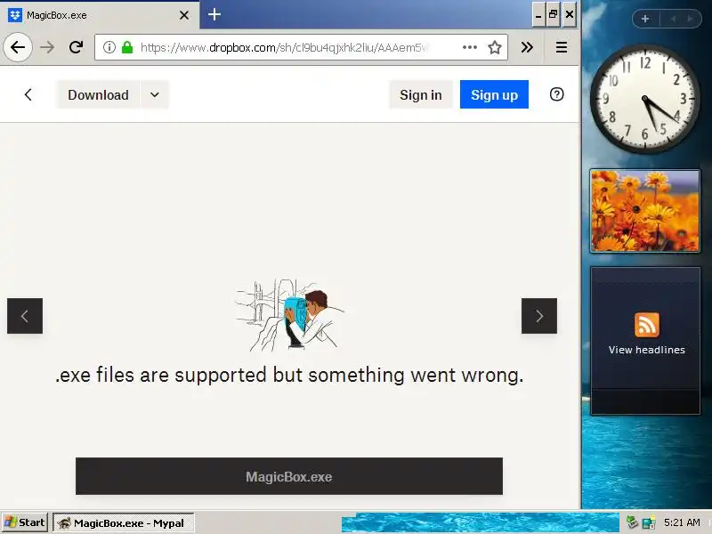712x534 pixels.
Task: Click the binoculars illustration in preview
Action: point(290,315)
